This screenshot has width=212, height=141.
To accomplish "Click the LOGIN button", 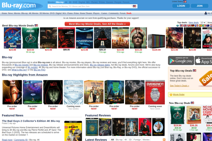I will [x=181, y=6].
